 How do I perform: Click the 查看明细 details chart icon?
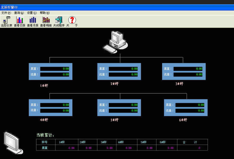tap(46, 20)
